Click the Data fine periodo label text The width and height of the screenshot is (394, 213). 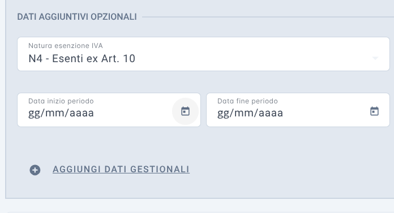[x=247, y=101]
